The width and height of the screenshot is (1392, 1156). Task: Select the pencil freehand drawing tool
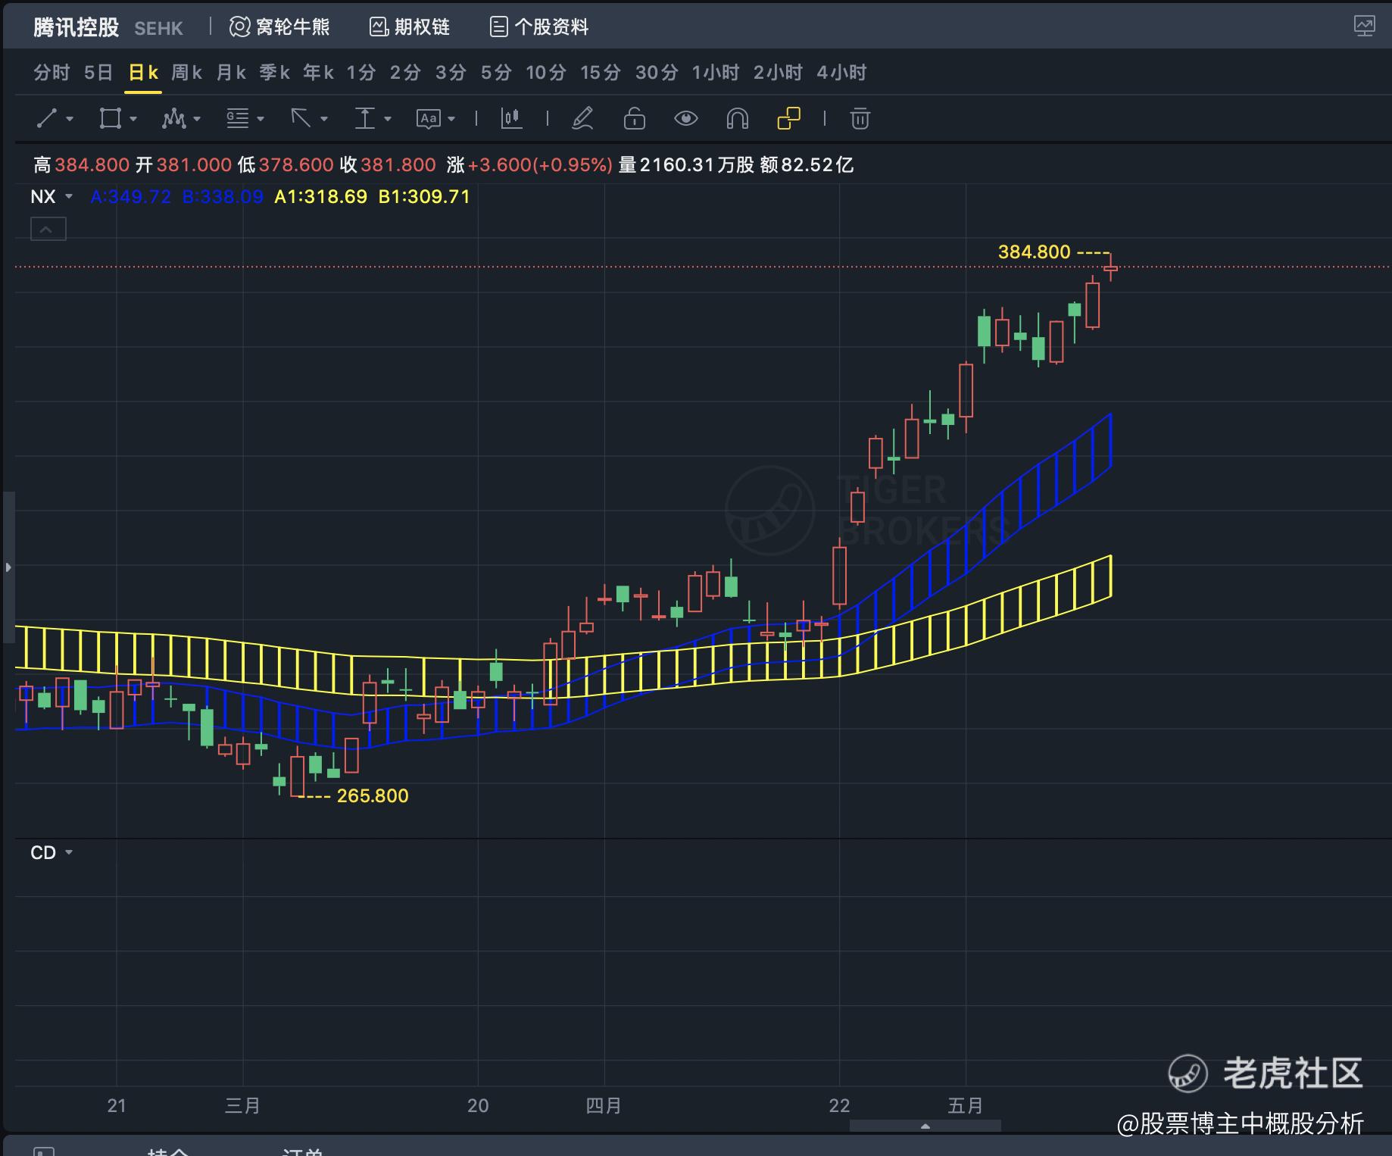pyautogui.click(x=582, y=118)
